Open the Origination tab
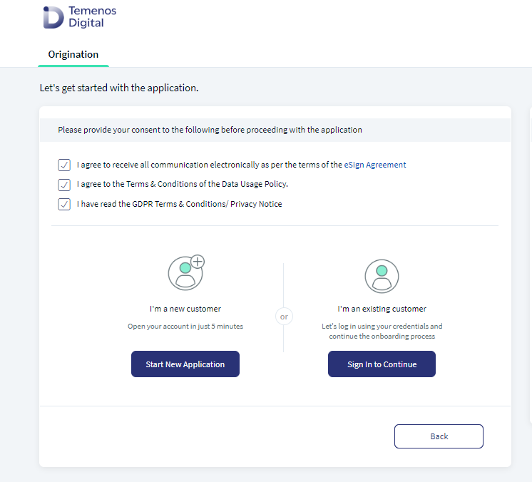 tap(73, 54)
